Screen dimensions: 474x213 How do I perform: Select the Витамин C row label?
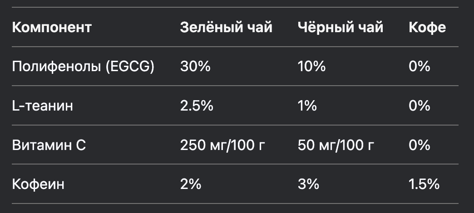click(49, 145)
